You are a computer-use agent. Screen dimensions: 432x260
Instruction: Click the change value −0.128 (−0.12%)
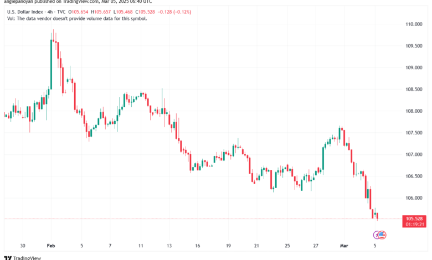pos(174,12)
